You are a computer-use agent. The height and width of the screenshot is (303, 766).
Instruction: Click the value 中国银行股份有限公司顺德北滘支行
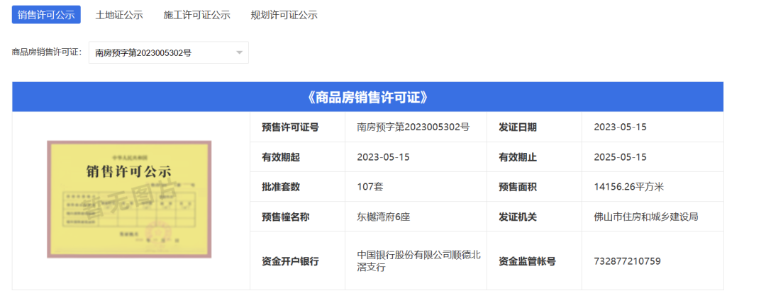[x=419, y=261]
